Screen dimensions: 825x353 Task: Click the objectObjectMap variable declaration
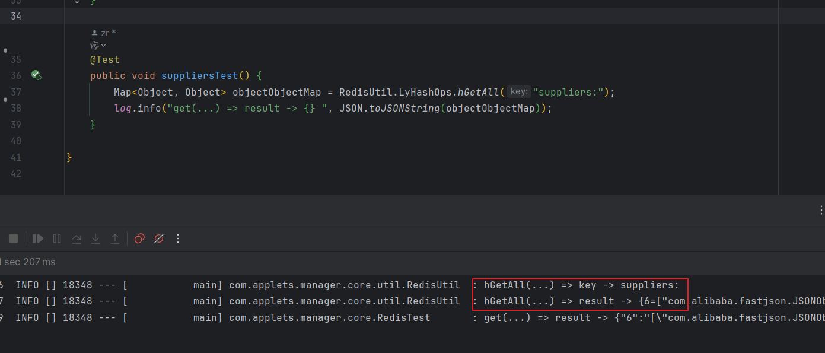(277, 92)
